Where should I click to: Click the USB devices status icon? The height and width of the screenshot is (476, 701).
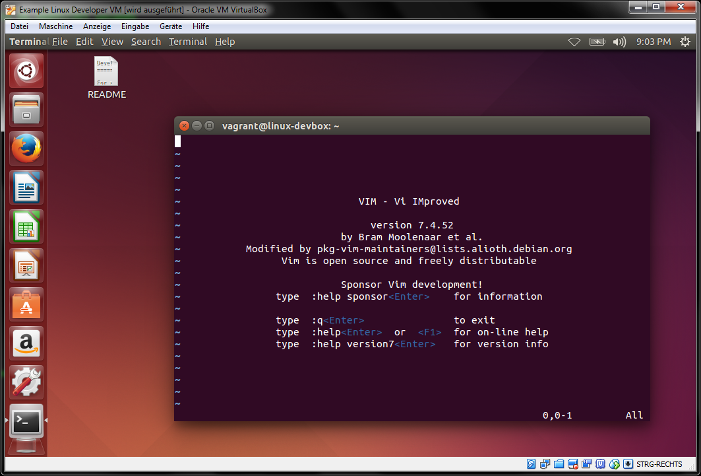coord(586,464)
